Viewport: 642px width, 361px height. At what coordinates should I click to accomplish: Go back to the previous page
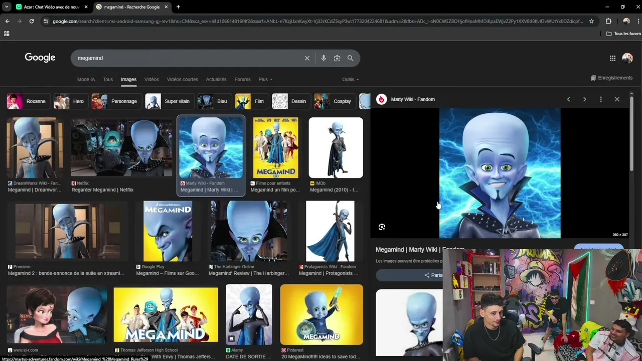7,21
